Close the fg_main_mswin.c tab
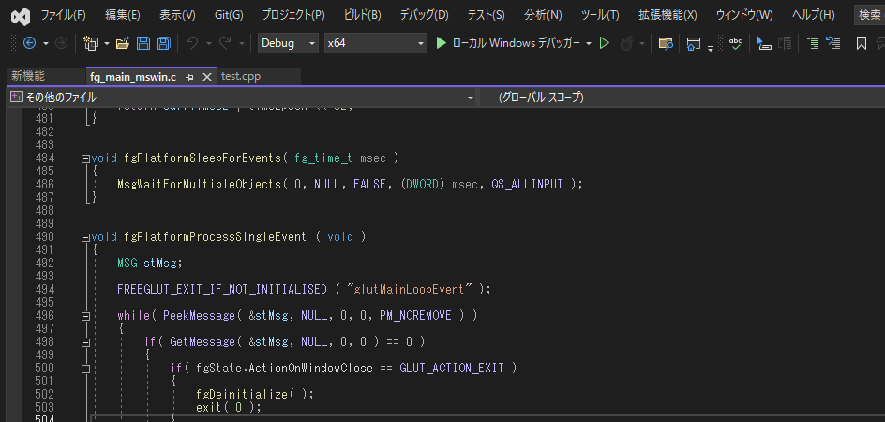 [x=206, y=76]
